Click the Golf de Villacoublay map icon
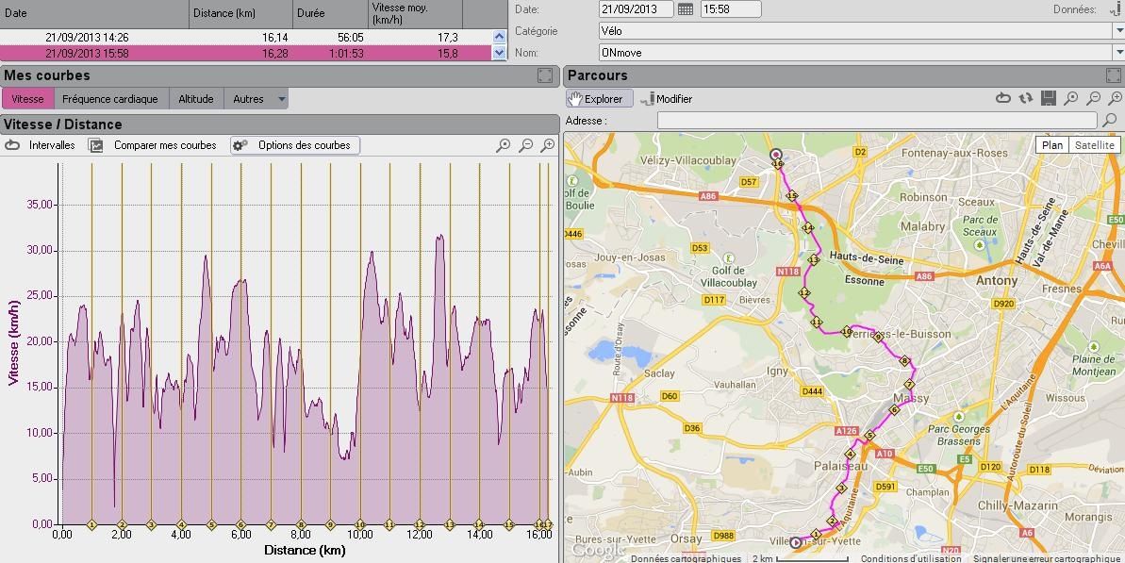The image size is (1125, 563). pyautogui.click(x=730, y=259)
